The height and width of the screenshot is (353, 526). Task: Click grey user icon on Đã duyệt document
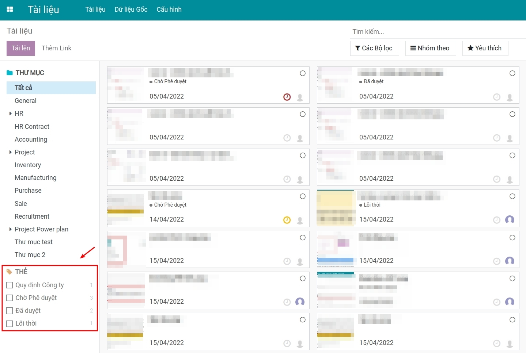pos(510,97)
